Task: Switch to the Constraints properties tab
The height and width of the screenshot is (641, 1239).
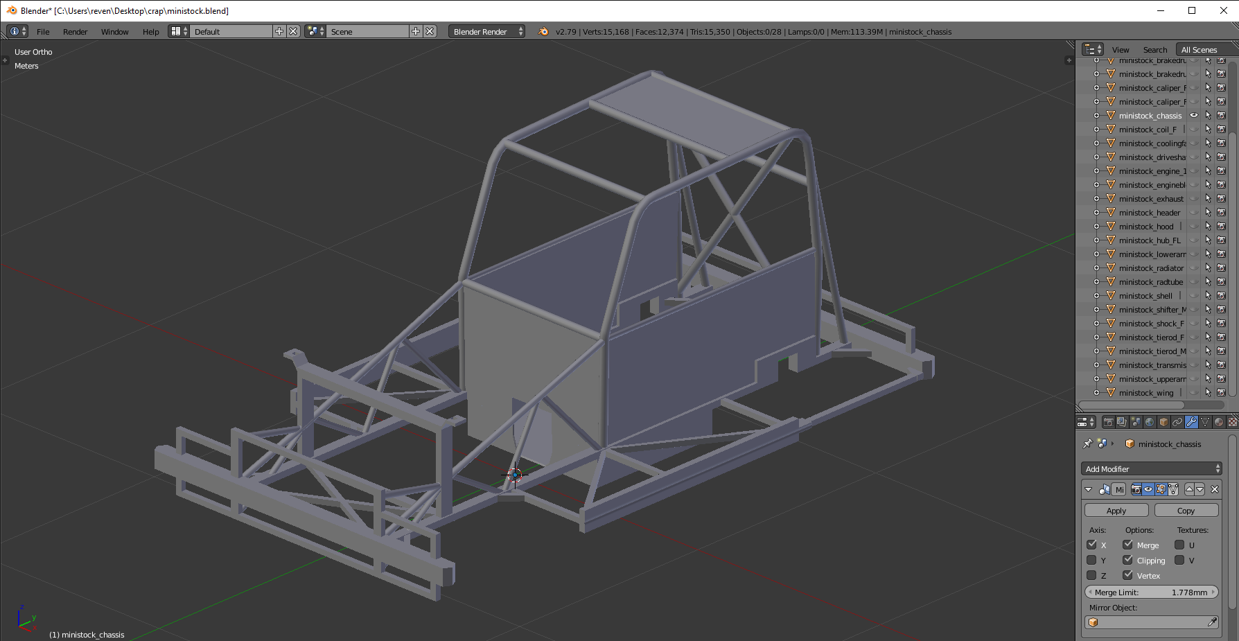Action: click(x=1177, y=422)
